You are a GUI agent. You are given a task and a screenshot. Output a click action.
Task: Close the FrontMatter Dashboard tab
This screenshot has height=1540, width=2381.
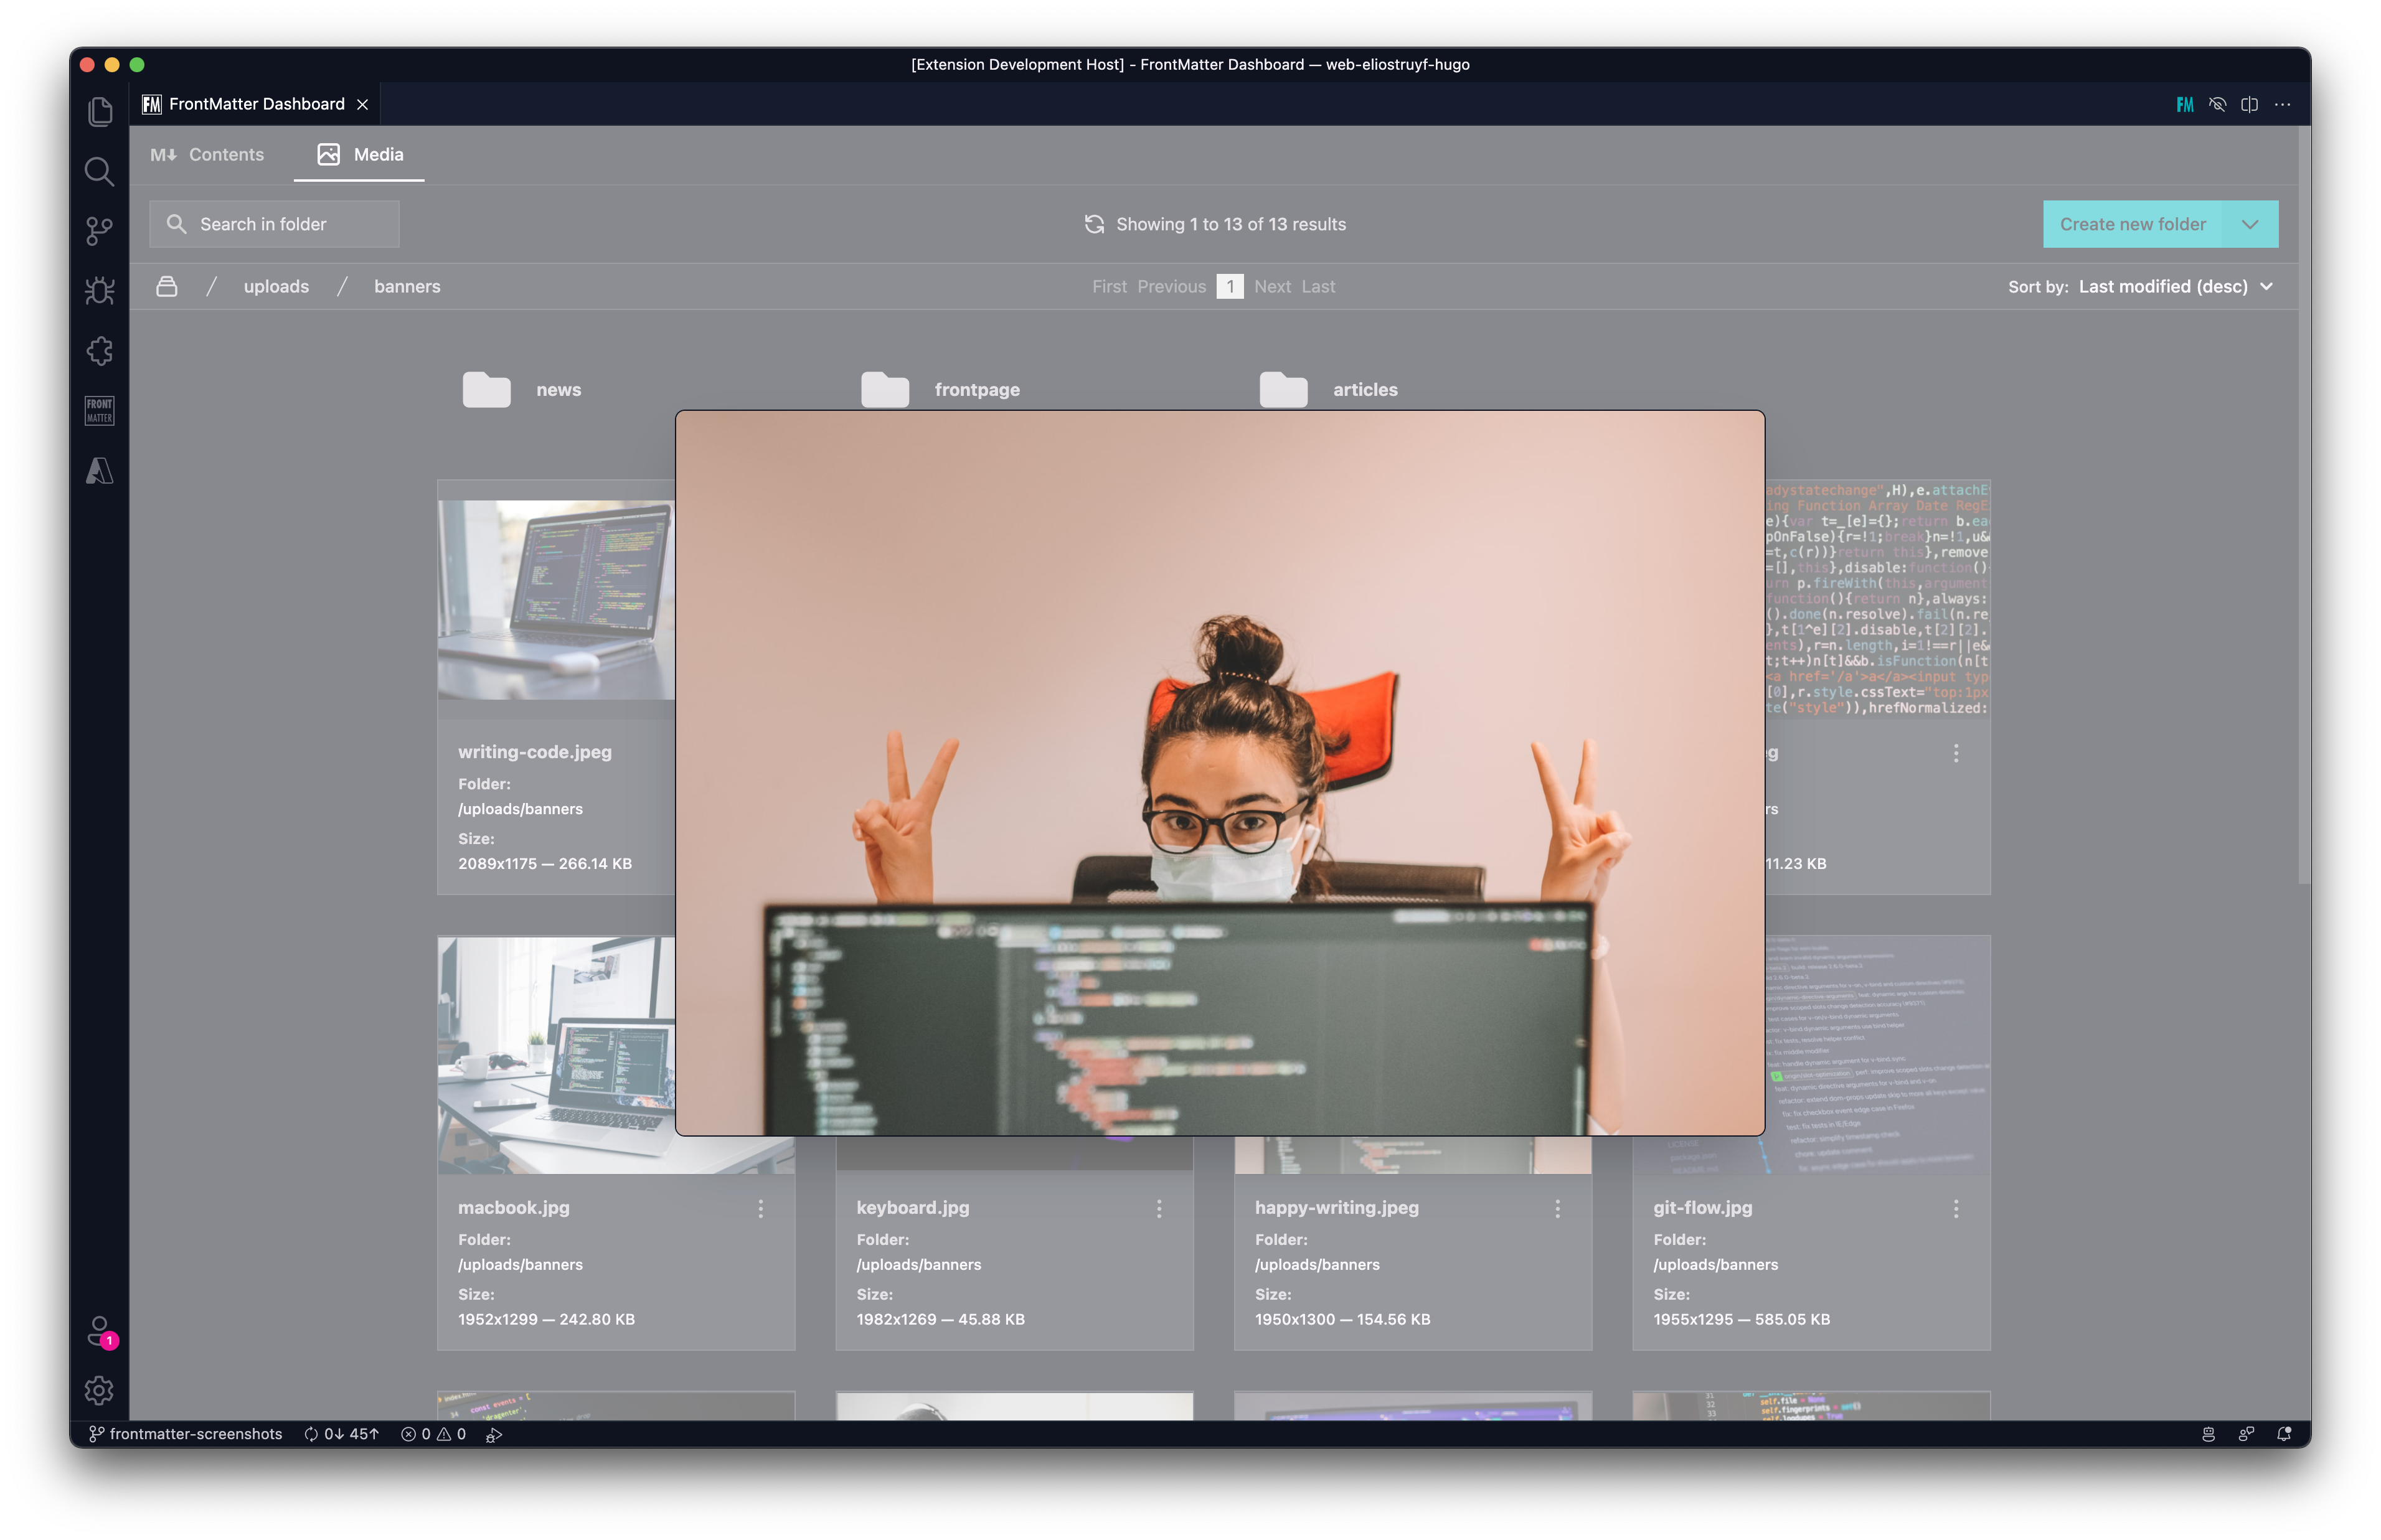click(363, 104)
